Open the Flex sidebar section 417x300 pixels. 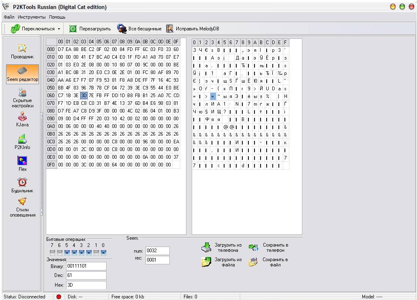tap(22, 164)
